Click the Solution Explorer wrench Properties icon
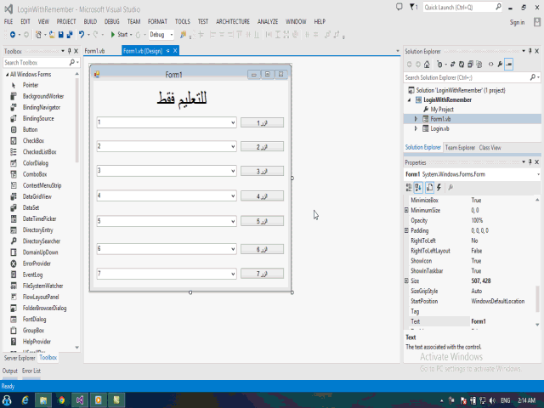544x408 pixels. click(500, 64)
